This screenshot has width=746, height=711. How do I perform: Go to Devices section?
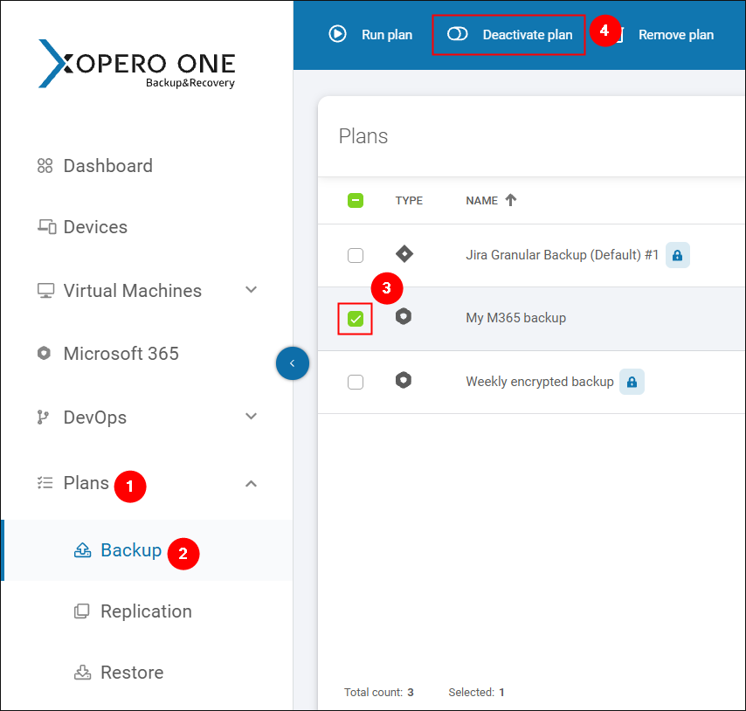click(95, 227)
